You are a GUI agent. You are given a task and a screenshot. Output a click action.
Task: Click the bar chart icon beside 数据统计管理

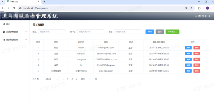coord(4,40)
